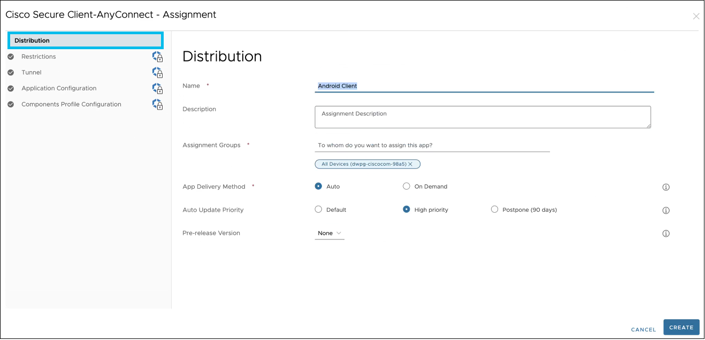Click the Distribution page heading
This screenshot has width=705, height=340.
click(x=222, y=57)
